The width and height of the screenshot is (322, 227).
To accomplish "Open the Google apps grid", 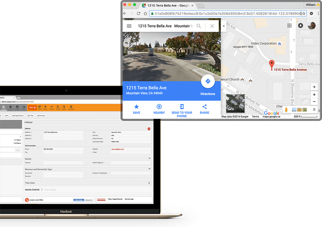I will pos(289,25).
